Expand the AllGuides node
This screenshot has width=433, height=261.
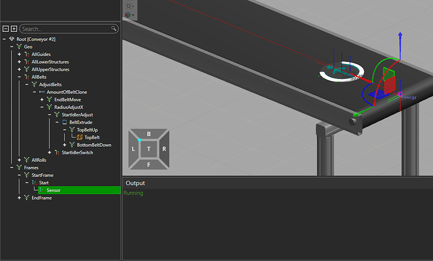point(19,55)
